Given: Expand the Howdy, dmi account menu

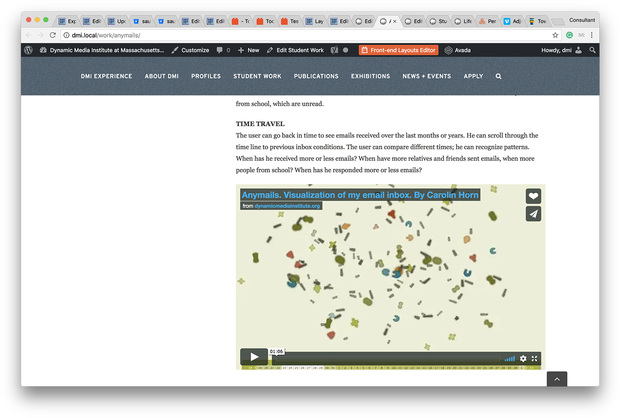Looking at the screenshot, I should coord(561,50).
